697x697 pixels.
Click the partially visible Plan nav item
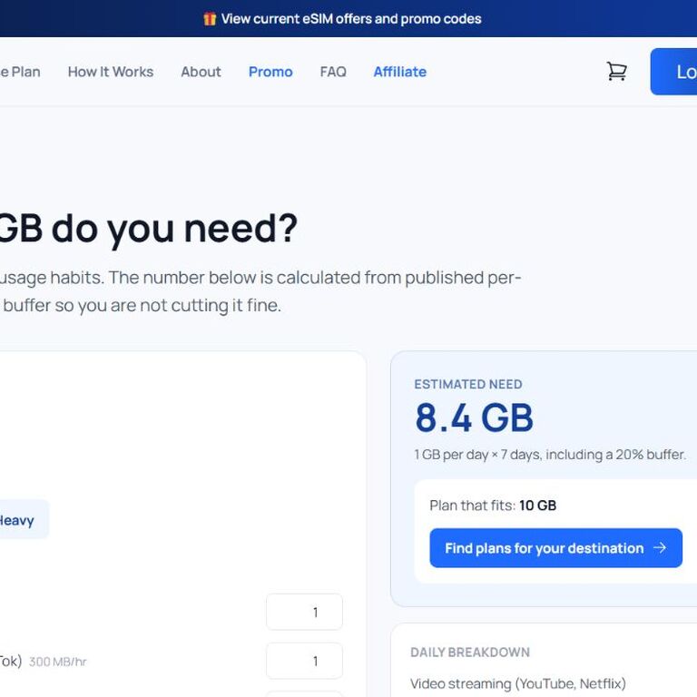coord(20,72)
